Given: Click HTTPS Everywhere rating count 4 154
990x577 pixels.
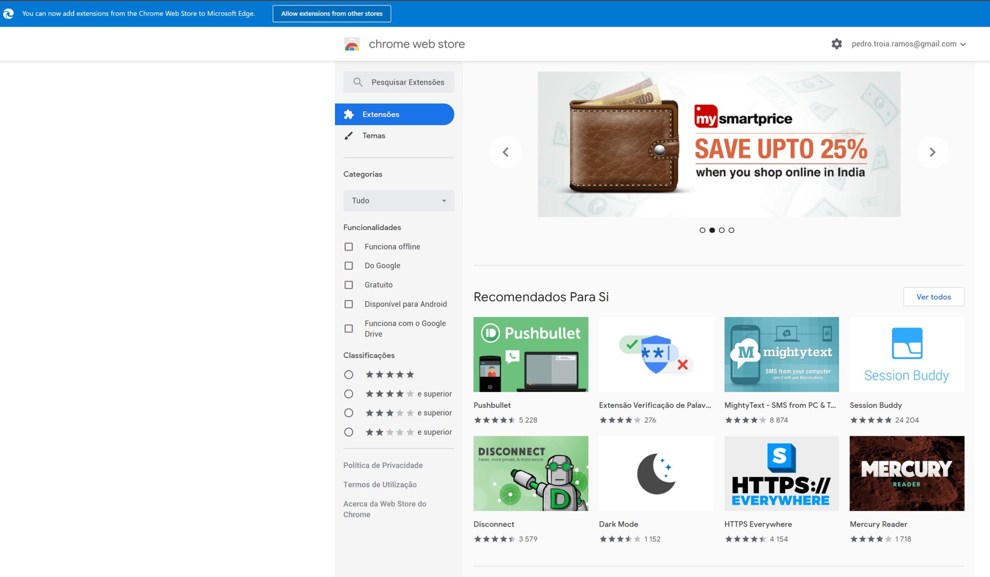Looking at the screenshot, I should pos(778,539).
